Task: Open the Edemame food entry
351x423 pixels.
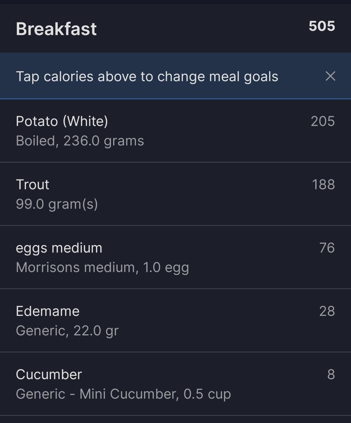Action: (x=48, y=311)
